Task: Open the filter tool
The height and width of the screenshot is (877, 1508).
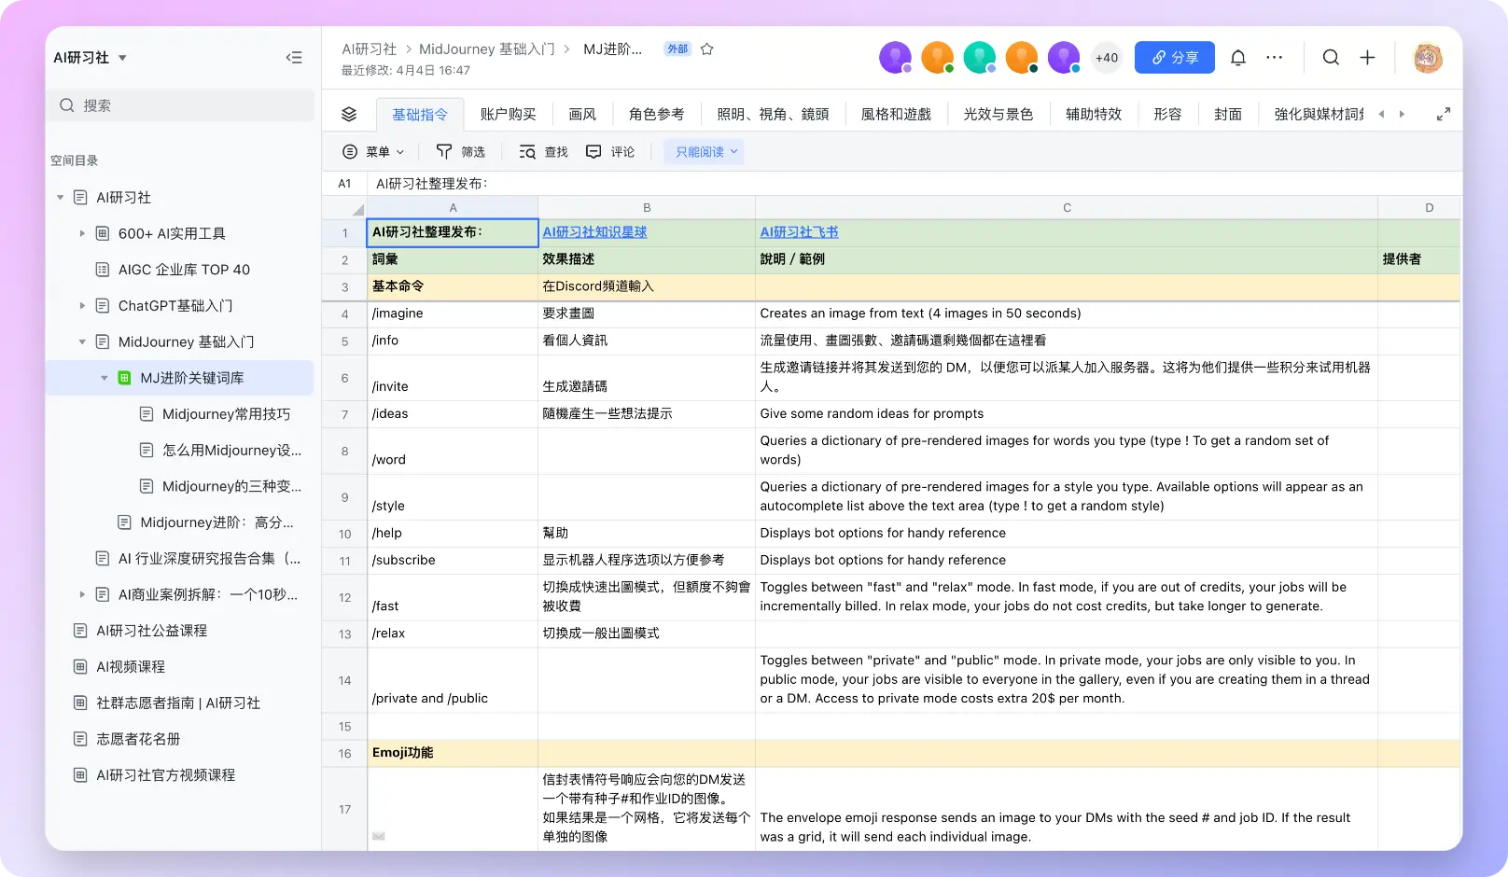Action: click(x=461, y=152)
